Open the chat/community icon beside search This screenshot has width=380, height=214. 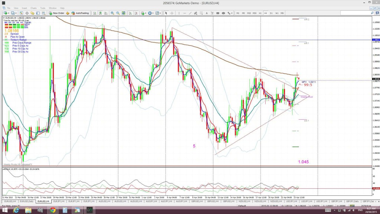[x=377, y=13]
